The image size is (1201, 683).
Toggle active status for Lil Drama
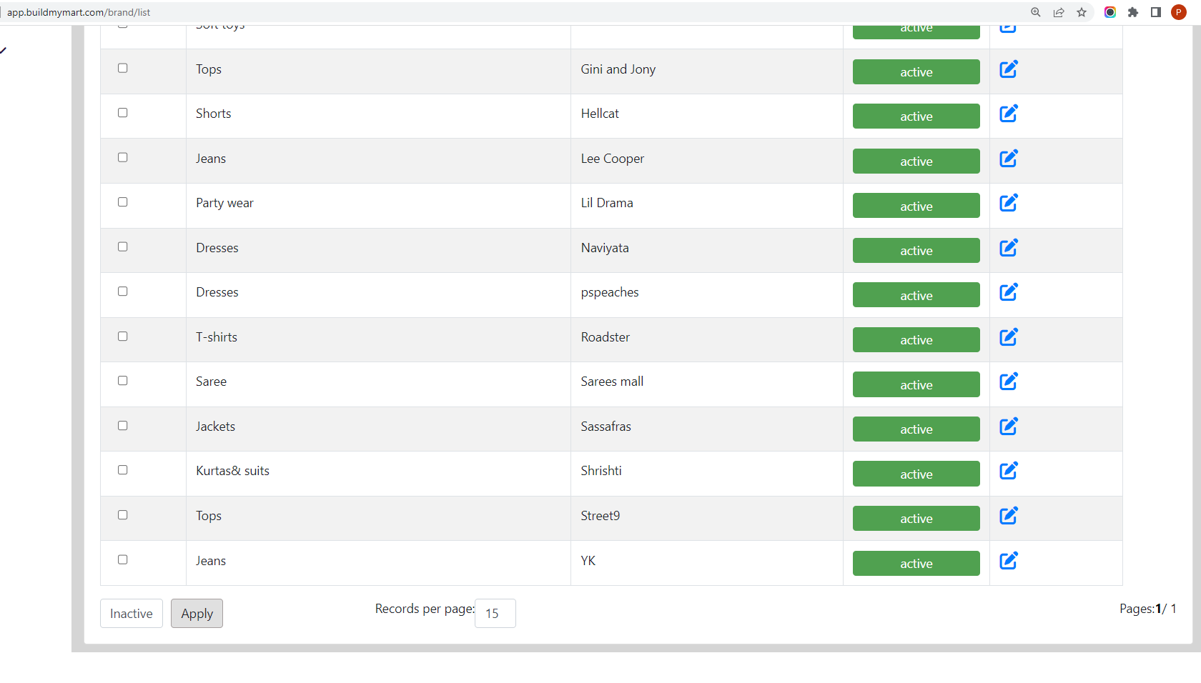[x=916, y=206]
